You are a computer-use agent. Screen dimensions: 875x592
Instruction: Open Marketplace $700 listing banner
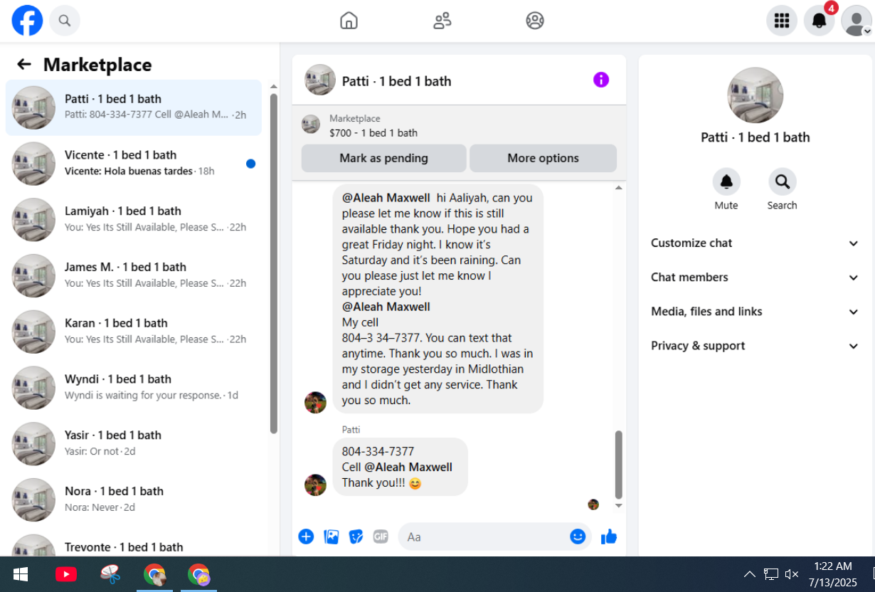(459, 125)
